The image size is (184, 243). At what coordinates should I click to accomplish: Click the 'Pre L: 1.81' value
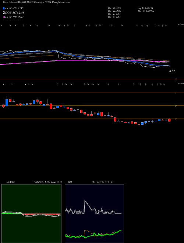click(x=114, y=14)
